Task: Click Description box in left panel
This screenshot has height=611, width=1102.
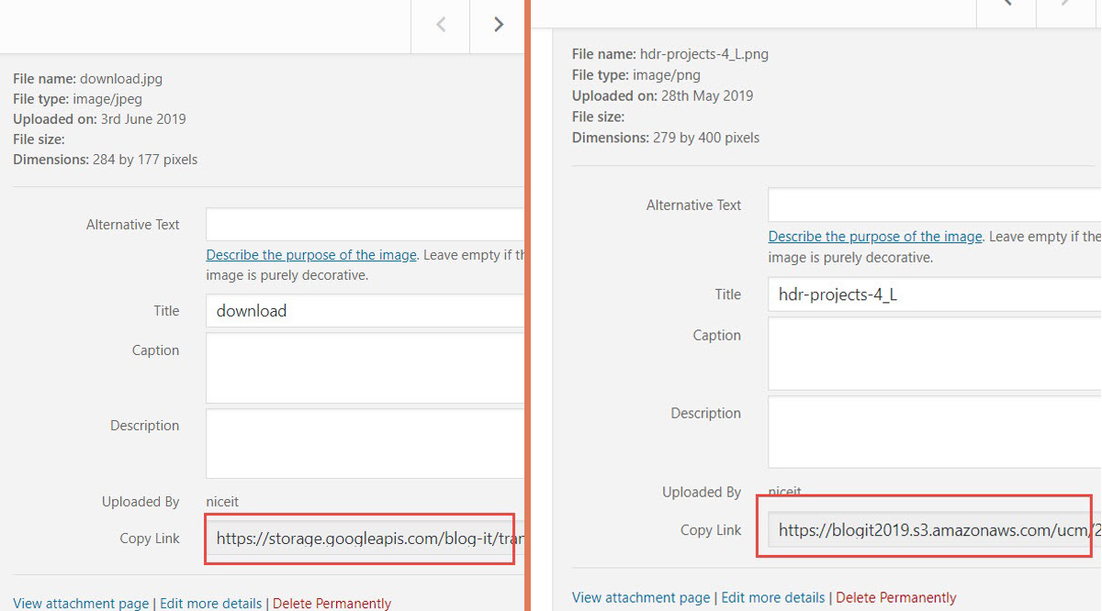Action: click(365, 444)
